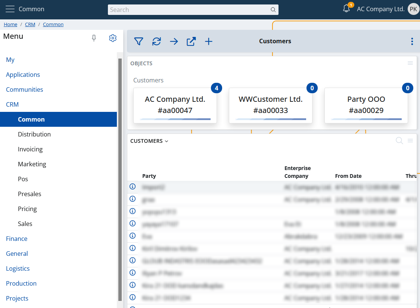The image size is (420, 308).
Task: Pin the Menu panel
Action: pos(94,38)
